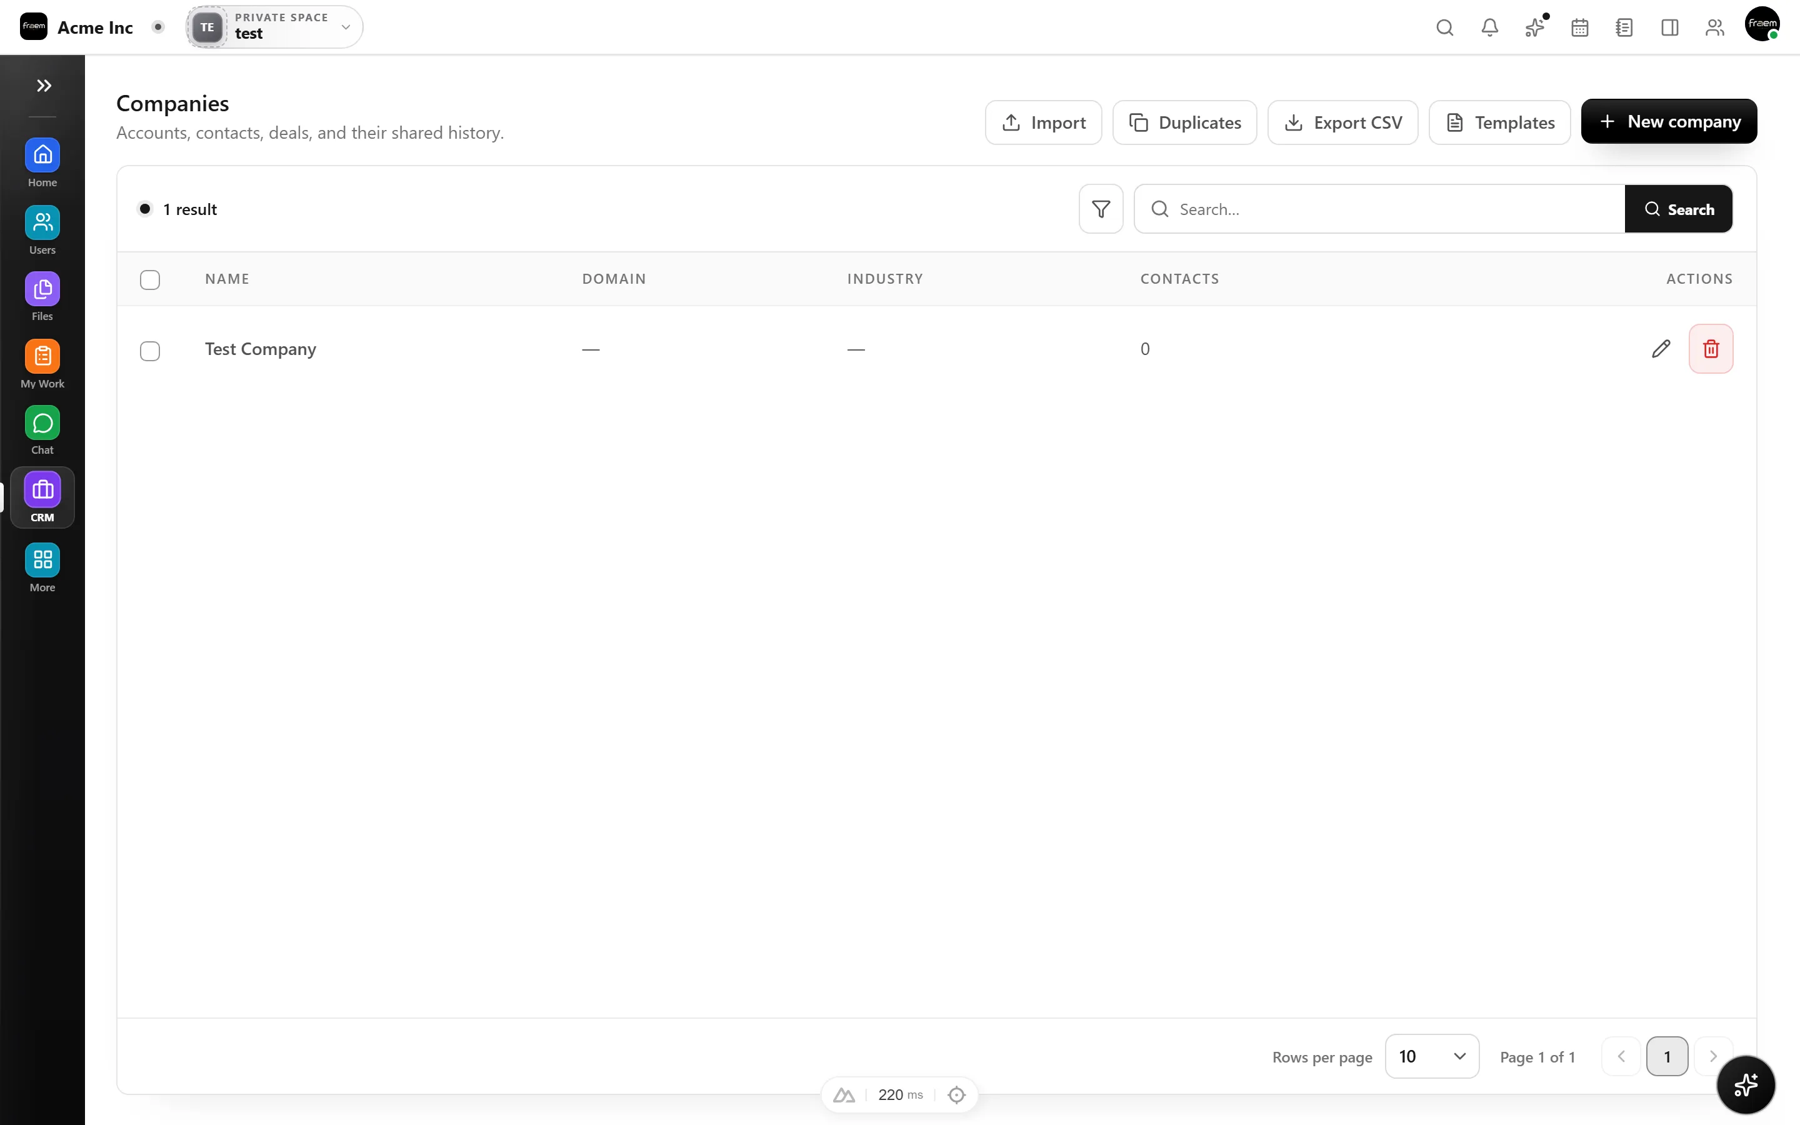Open the calendar icon in top bar
This screenshot has width=1800, height=1125.
(1580, 27)
